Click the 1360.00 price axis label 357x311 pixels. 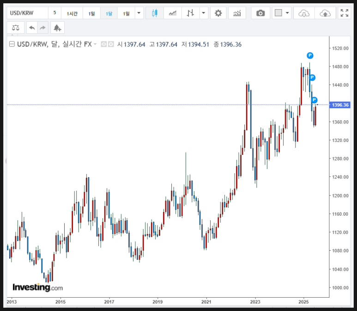click(x=340, y=122)
